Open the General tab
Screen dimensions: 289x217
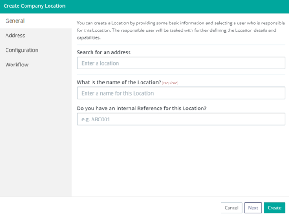(36, 21)
